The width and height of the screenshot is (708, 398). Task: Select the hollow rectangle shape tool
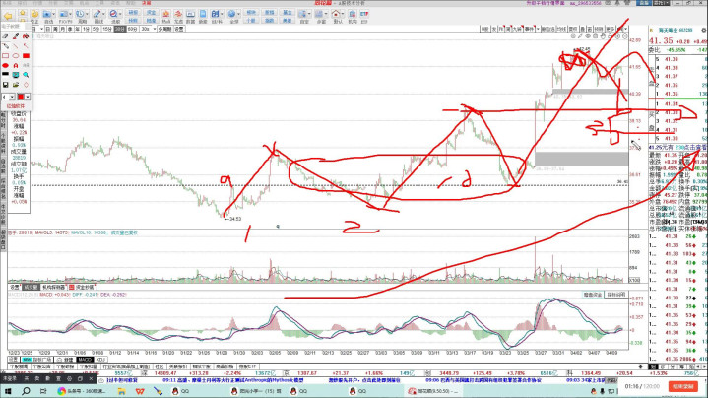coord(6,55)
